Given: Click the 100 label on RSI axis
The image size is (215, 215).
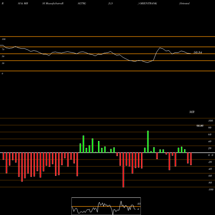Looking at the screenshot, I should point(3,39).
